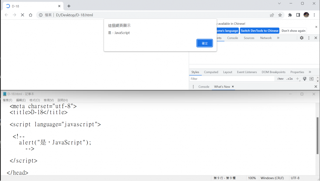Close the DevTools panel
Screen dimensions: 320x181
(316, 38)
